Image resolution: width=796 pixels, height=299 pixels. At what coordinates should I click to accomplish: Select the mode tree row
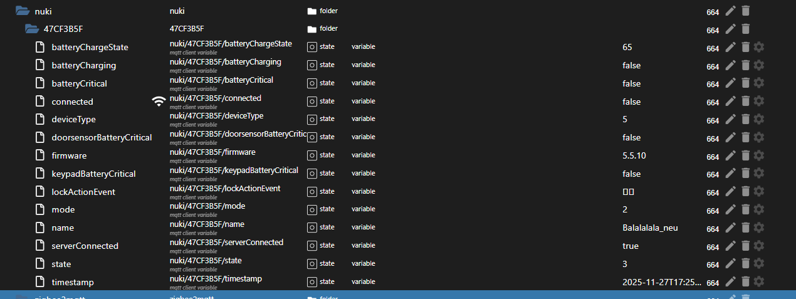tap(398, 209)
